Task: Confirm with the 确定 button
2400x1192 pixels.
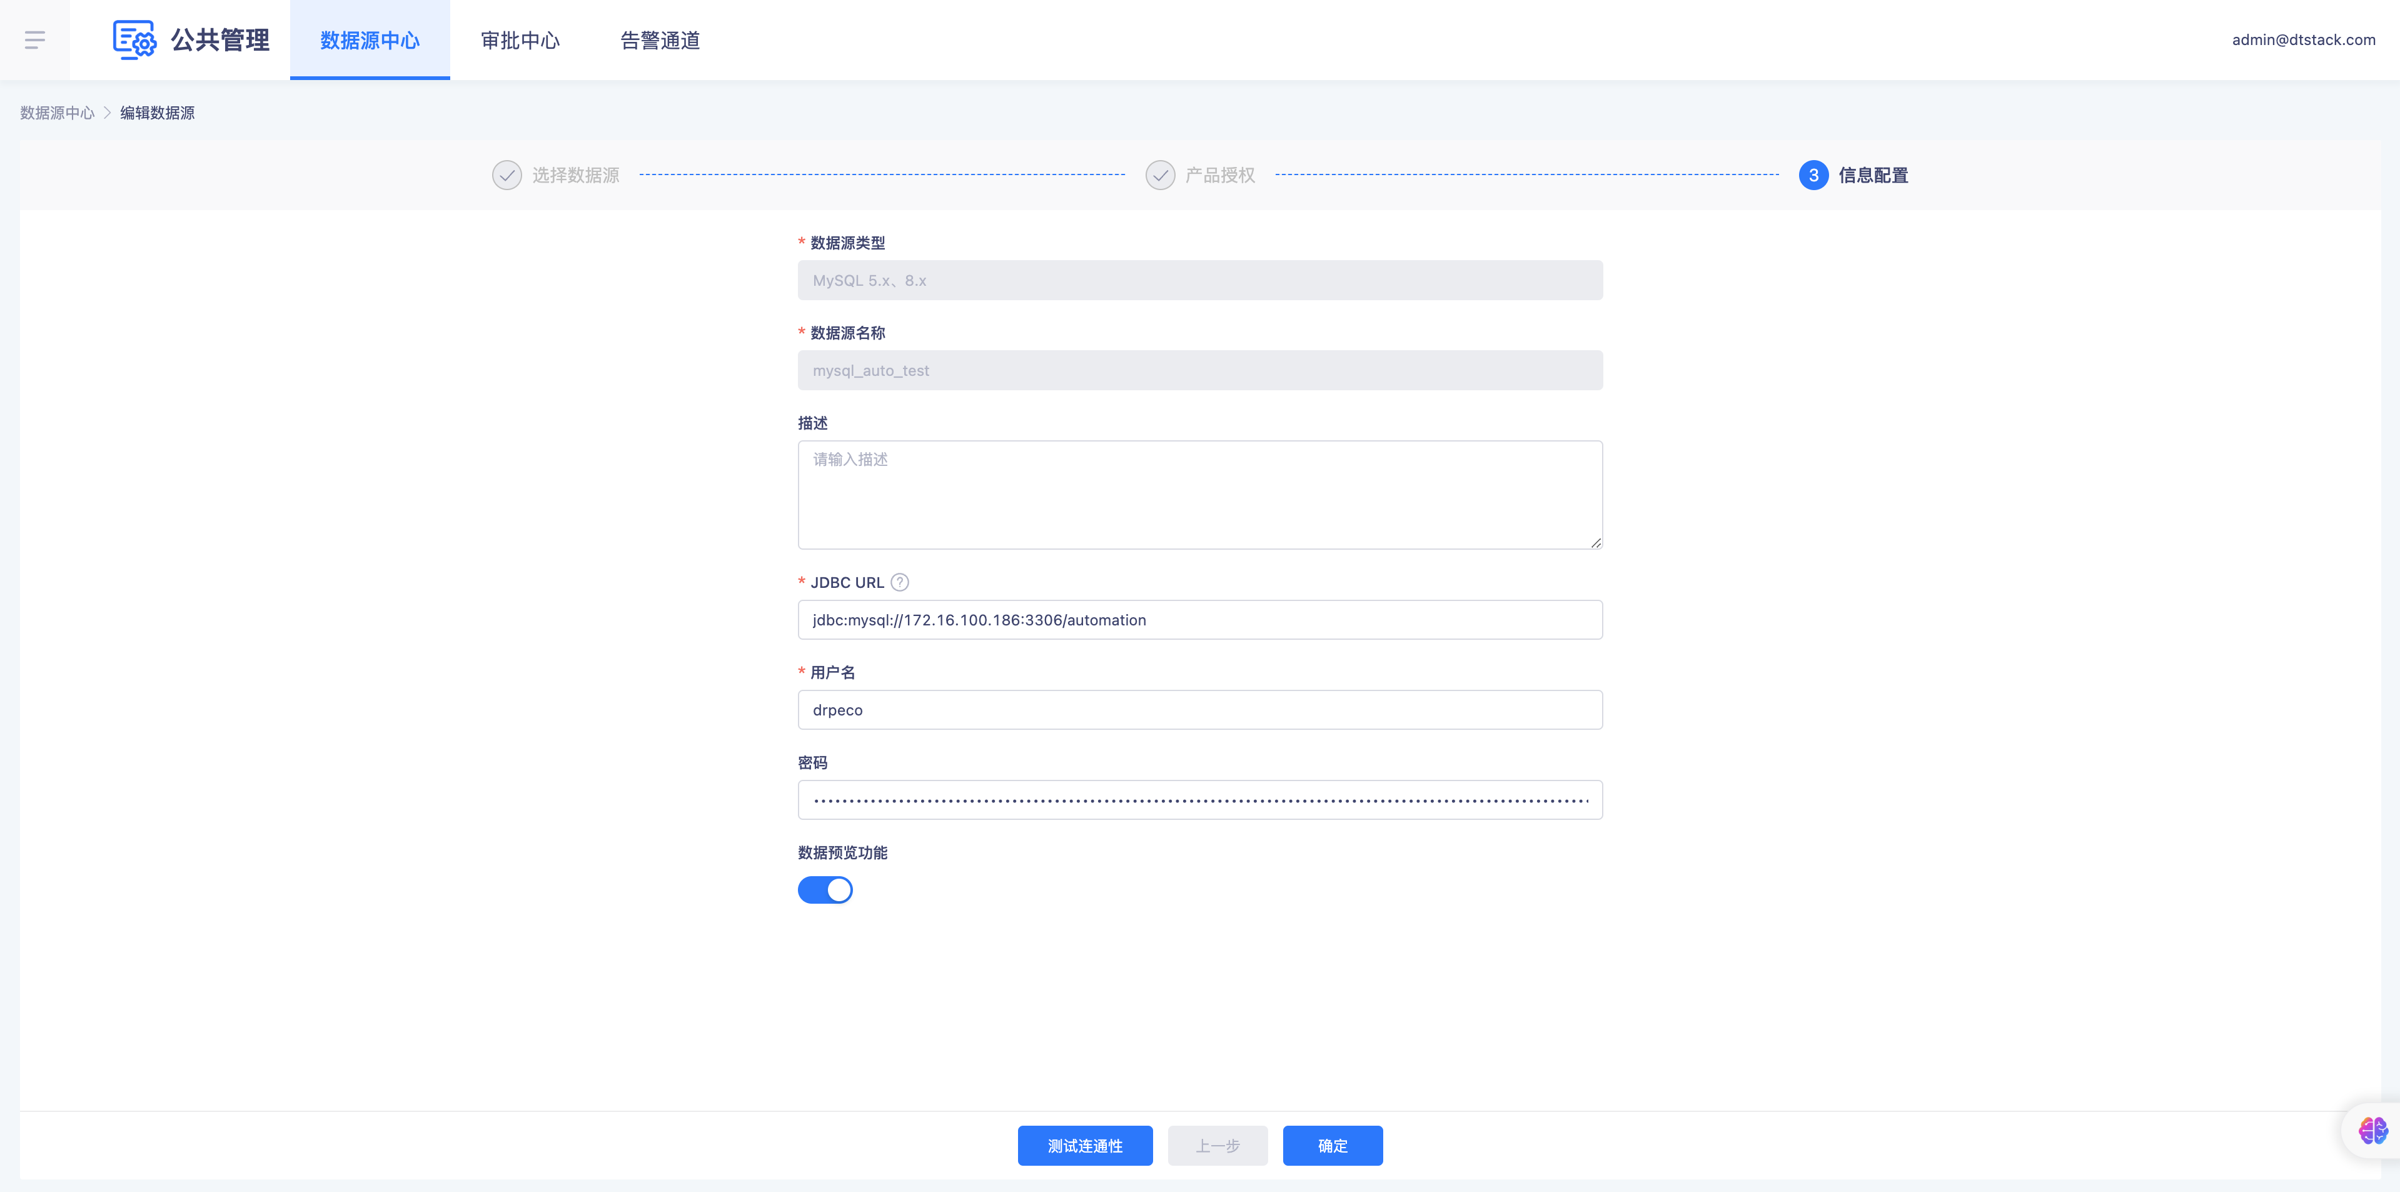Action: [x=1333, y=1145]
